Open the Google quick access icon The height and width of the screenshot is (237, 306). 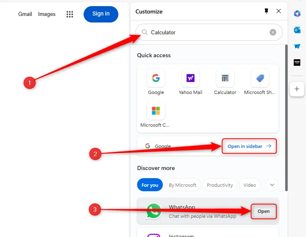pos(156,78)
